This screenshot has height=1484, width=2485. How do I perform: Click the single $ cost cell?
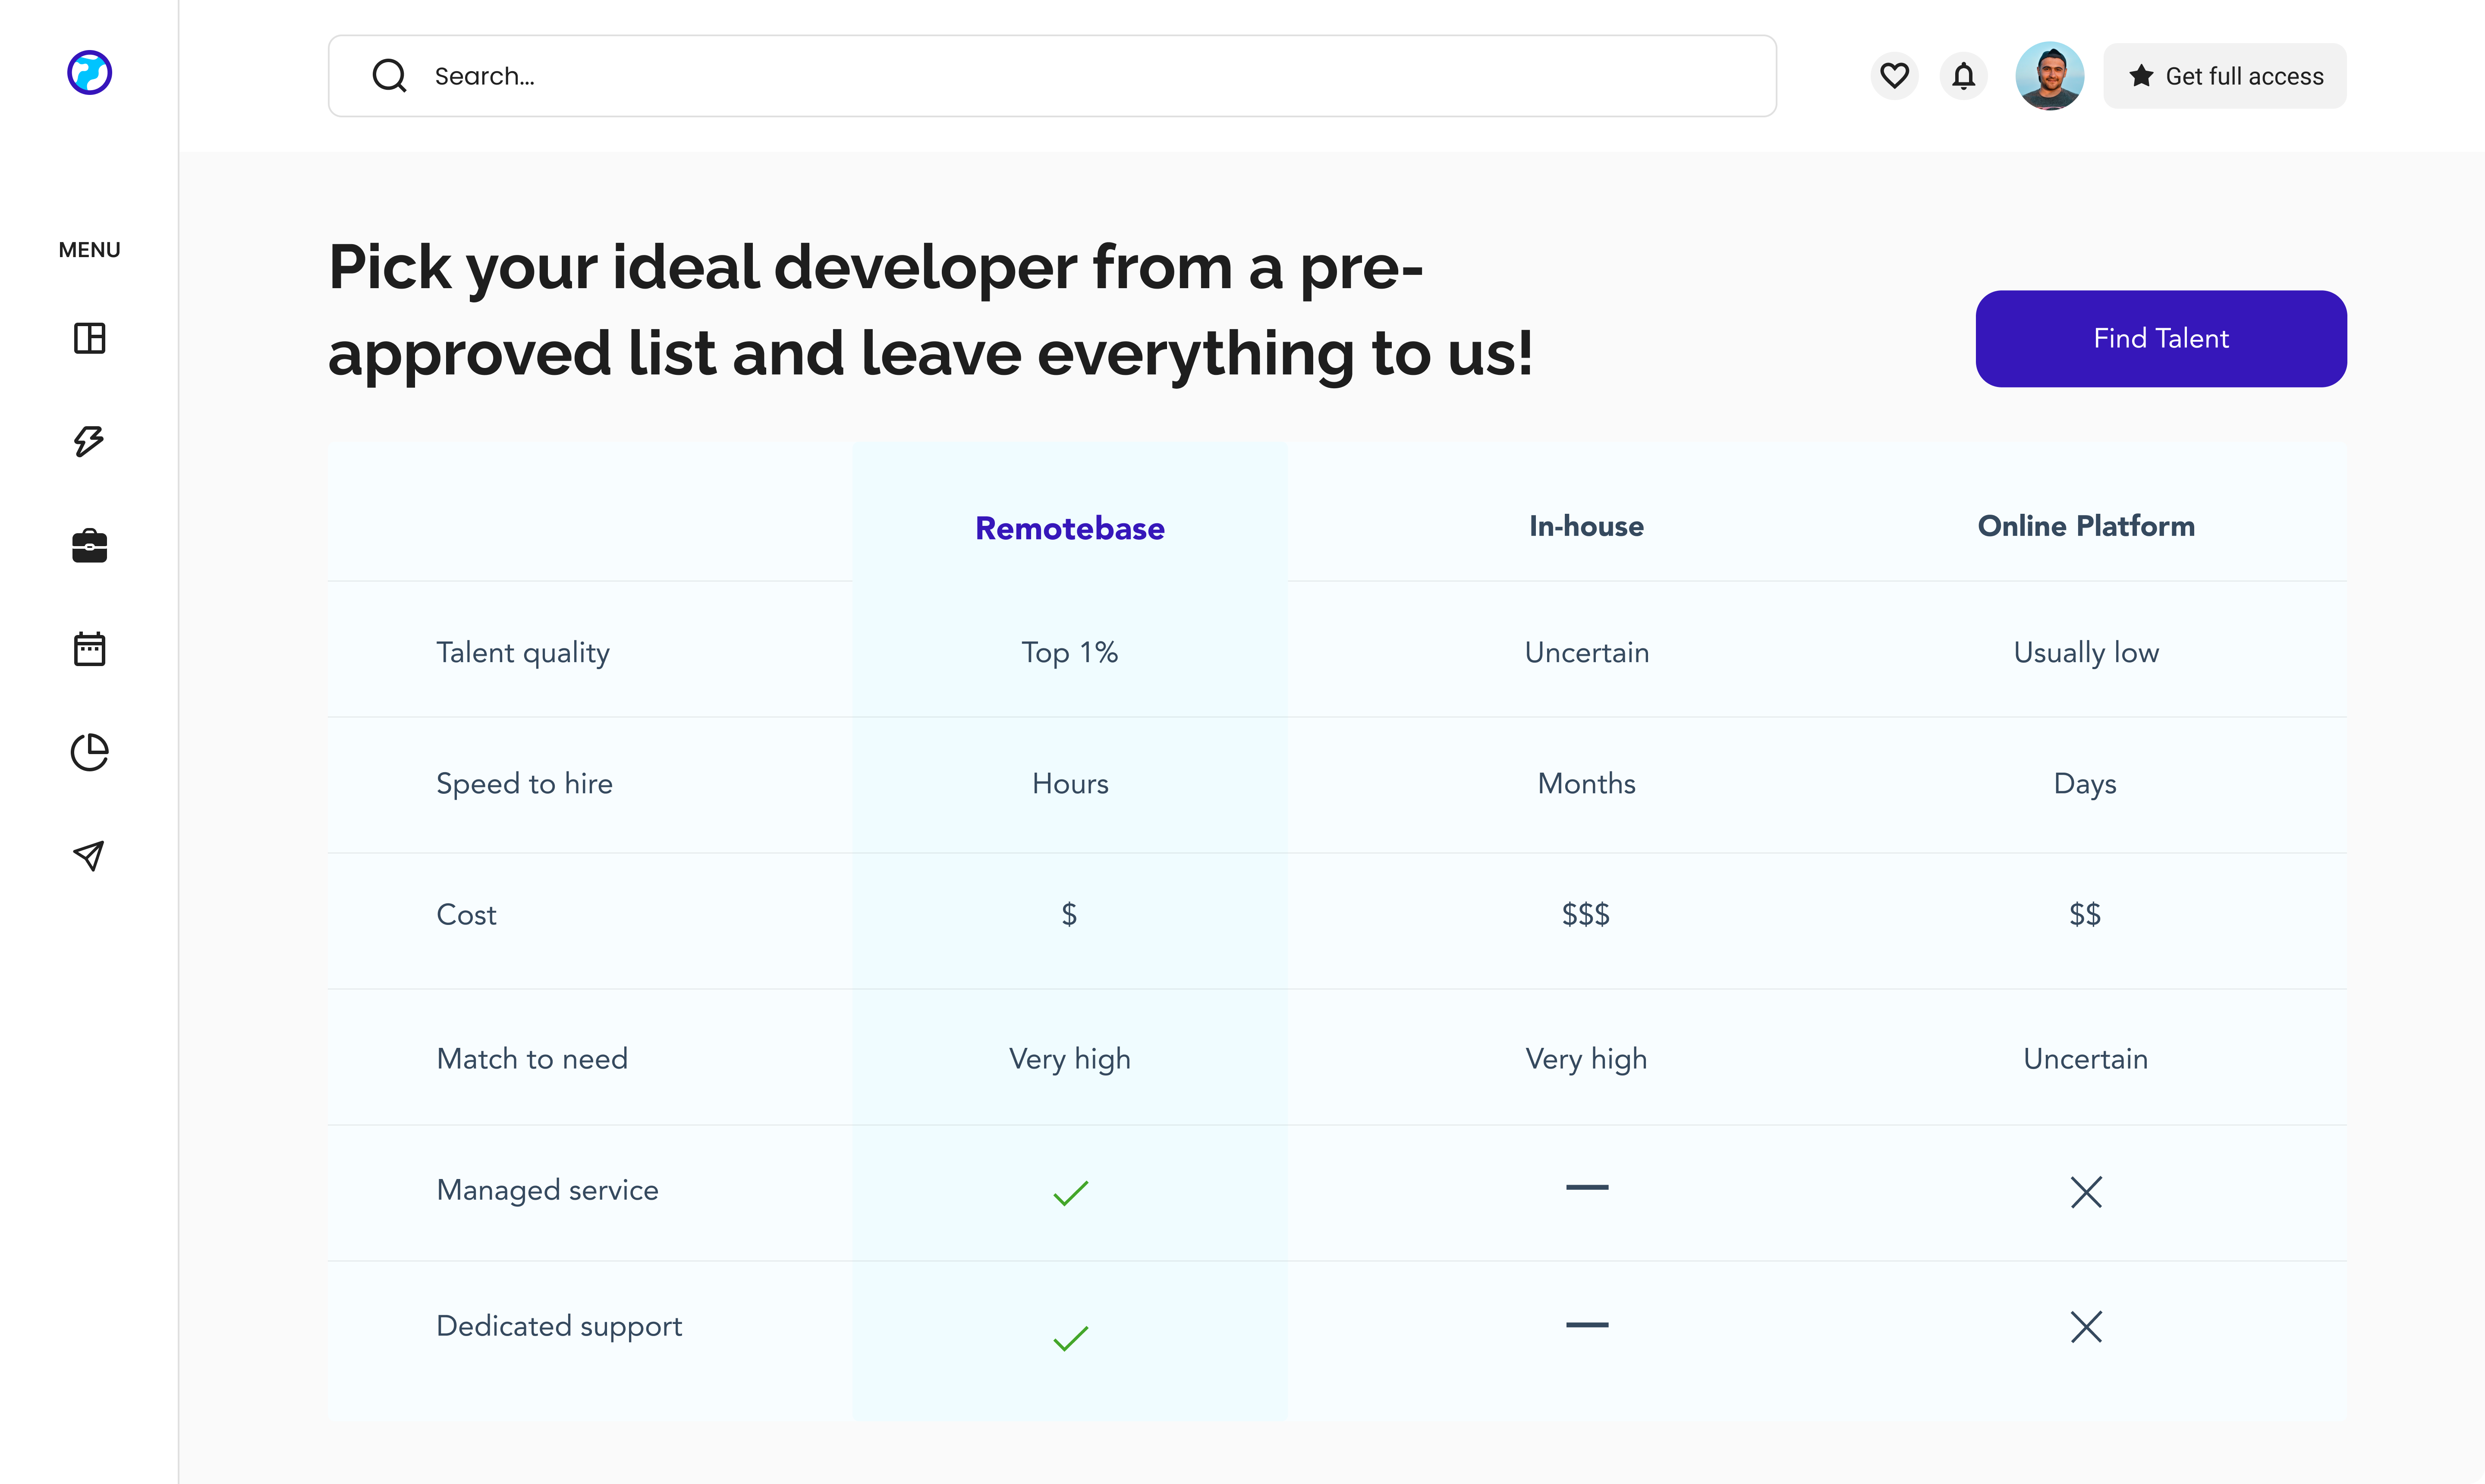click(1069, 914)
